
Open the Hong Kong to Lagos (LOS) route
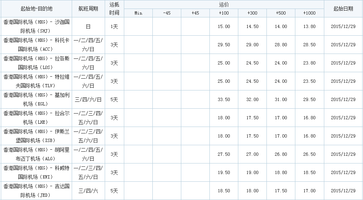(x=36, y=63)
